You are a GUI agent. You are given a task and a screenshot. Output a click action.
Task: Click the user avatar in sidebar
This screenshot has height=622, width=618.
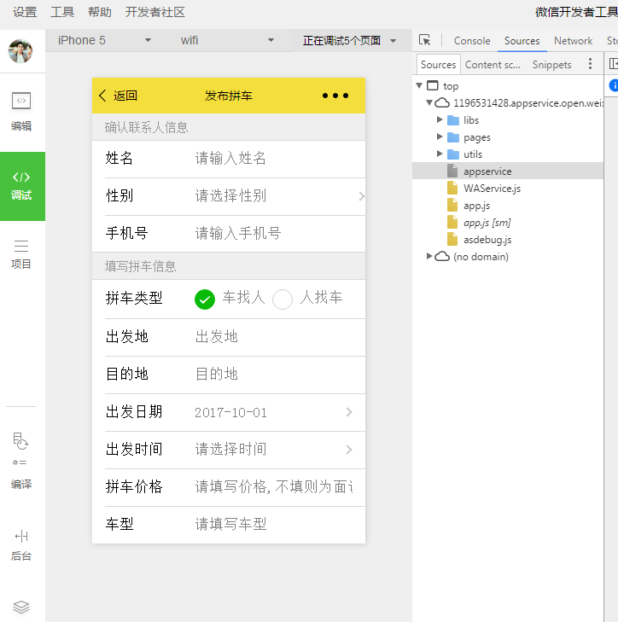click(x=20, y=51)
